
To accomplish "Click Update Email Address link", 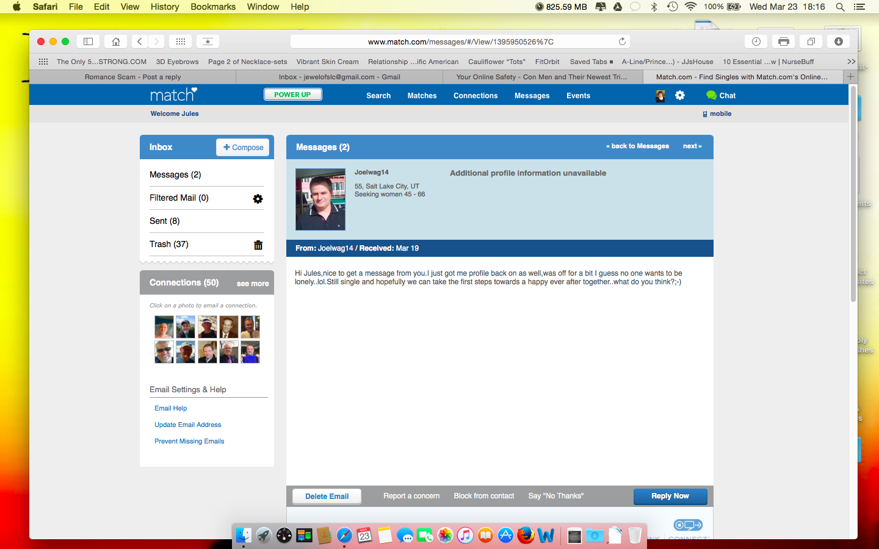I will [187, 425].
